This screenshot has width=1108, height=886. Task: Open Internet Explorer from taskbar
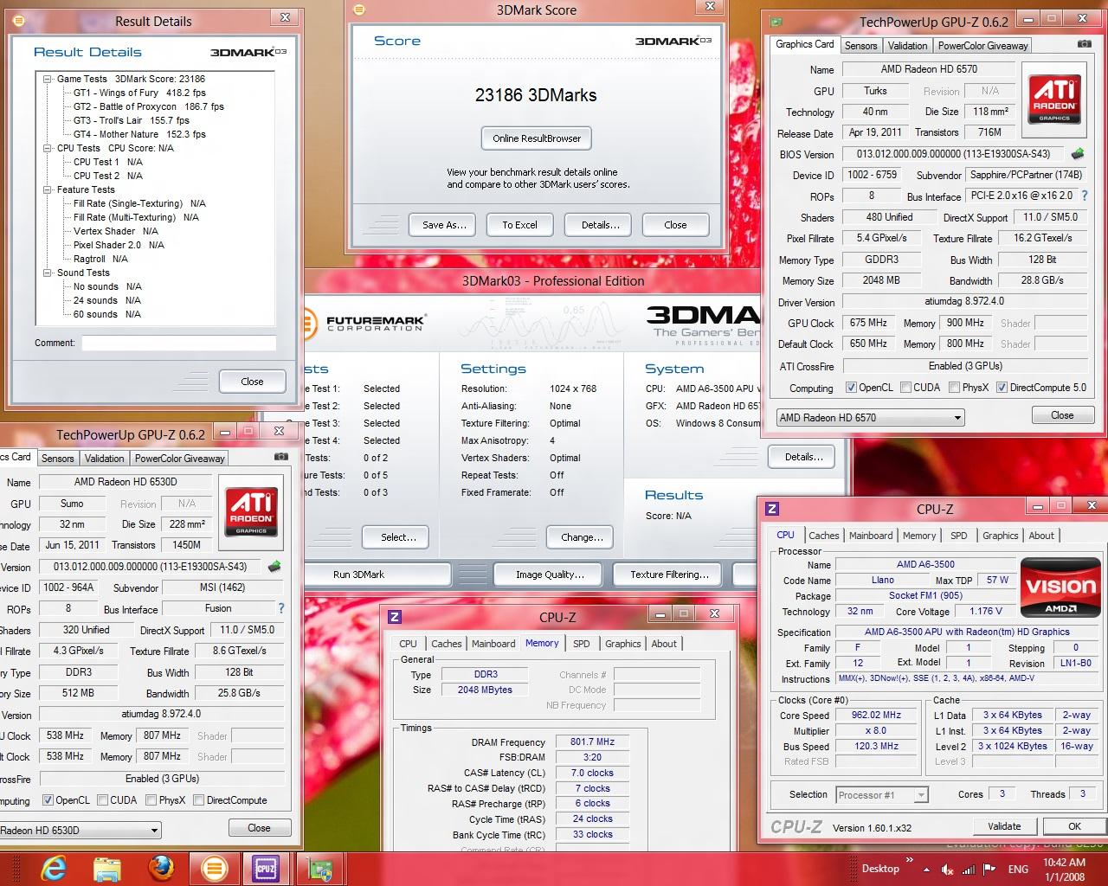click(x=54, y=868)
